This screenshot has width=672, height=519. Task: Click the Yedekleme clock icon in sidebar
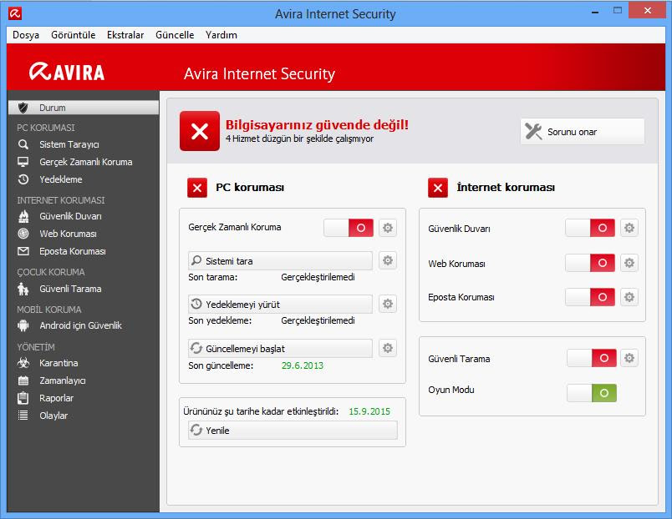click(x=23, y=179)
